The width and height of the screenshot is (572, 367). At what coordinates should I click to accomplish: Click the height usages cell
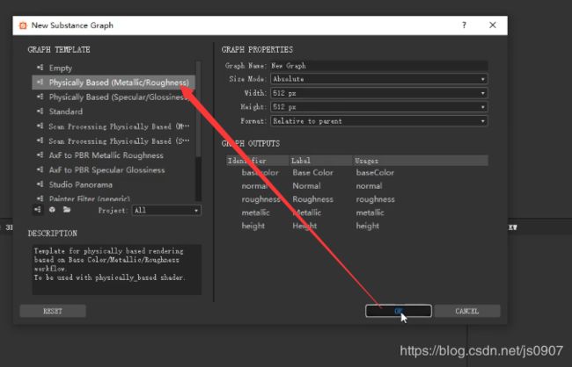[368, 227]
